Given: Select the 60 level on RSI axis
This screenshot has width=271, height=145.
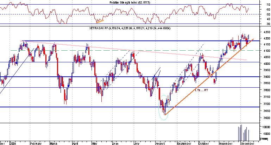Looking at the screenshot, I should pos(268,10).
